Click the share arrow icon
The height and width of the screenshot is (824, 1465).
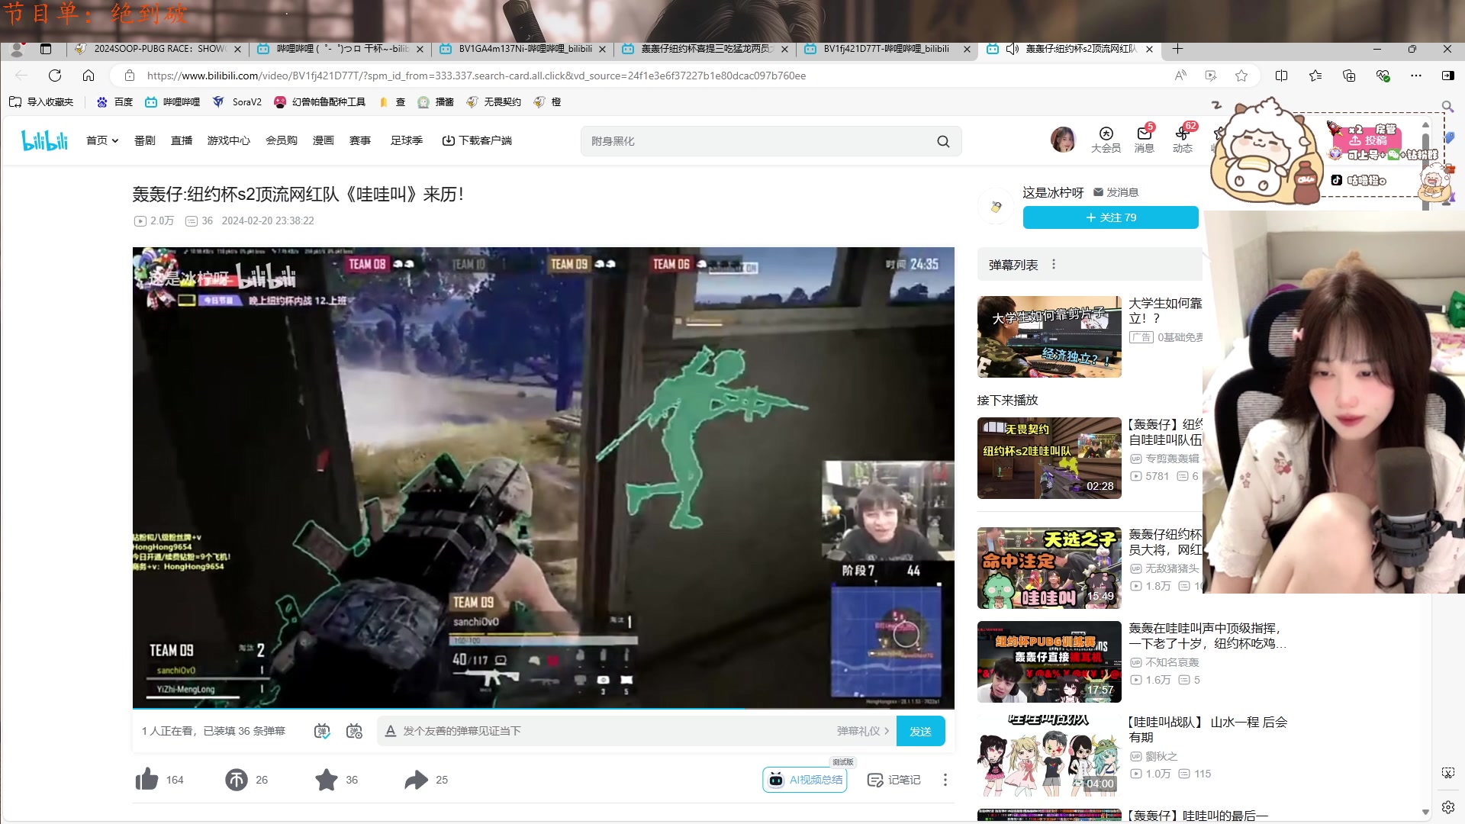point(416,780)
